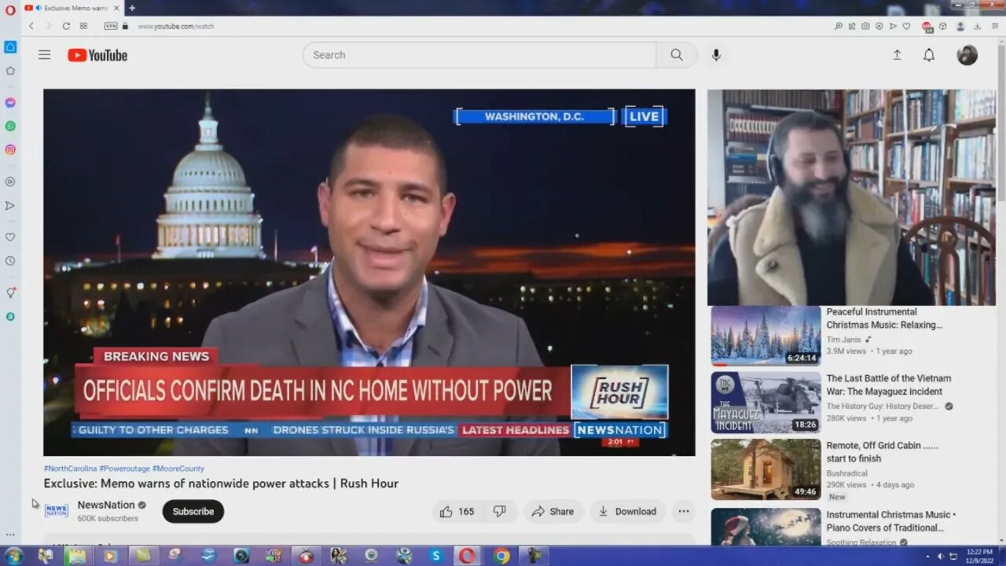Open NewsNation channel name link
The width and height of the screenshot is (1006, 566).
click(x=106, y=505)
